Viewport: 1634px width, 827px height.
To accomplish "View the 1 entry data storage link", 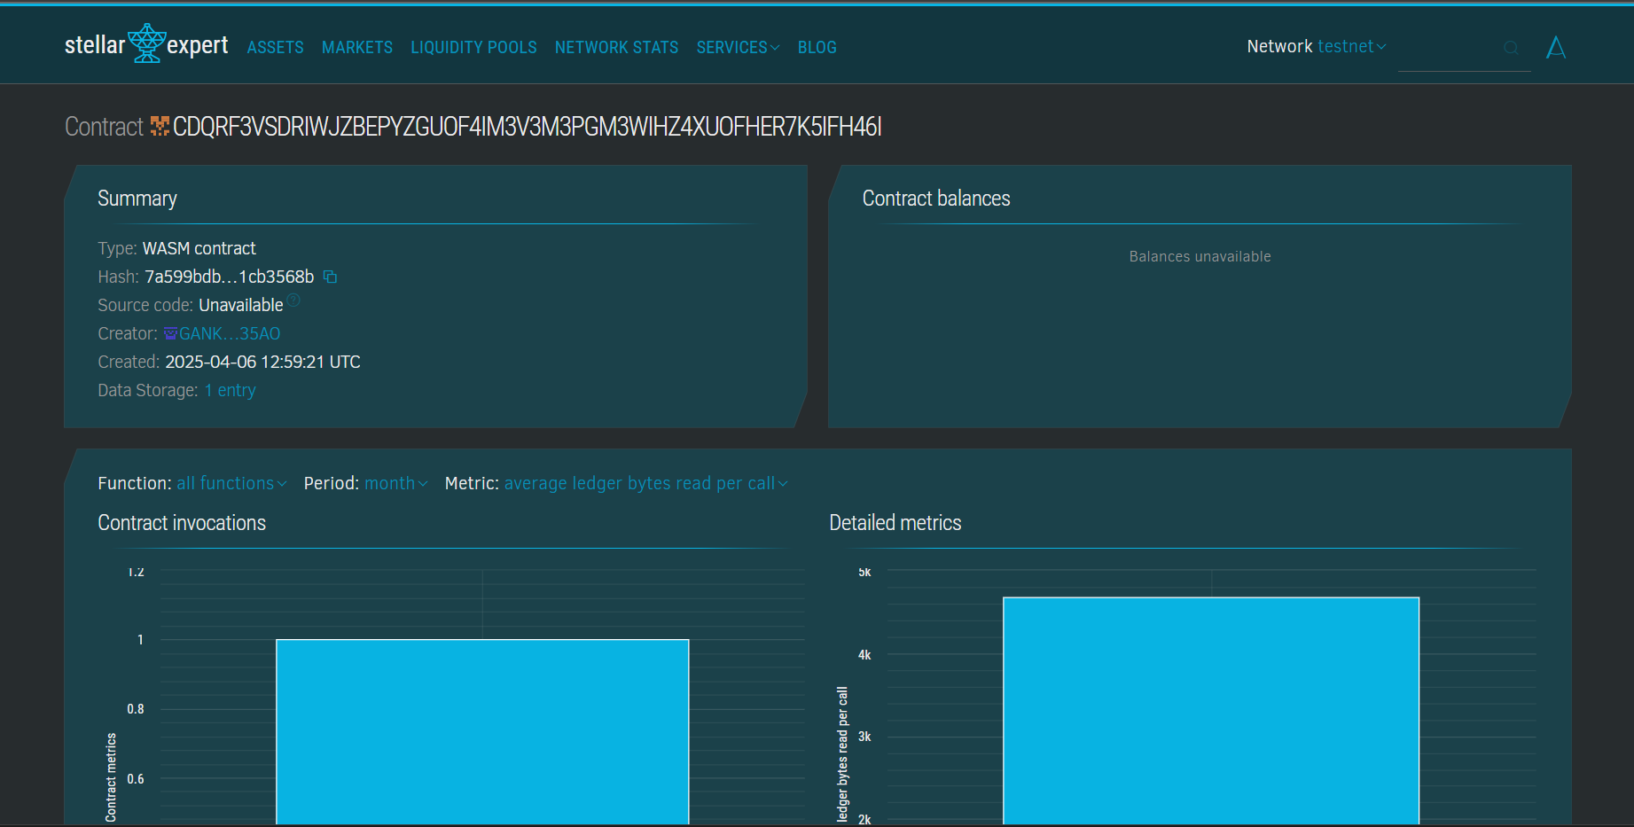I will [231, 391].
